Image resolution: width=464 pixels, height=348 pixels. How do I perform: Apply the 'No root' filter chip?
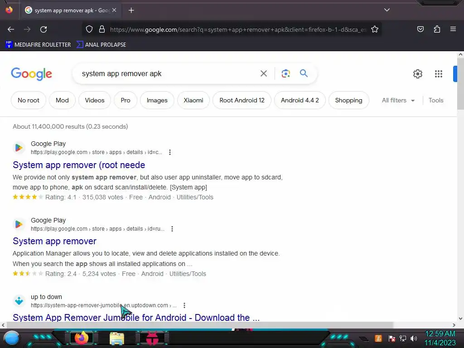(x=29, y=100)
